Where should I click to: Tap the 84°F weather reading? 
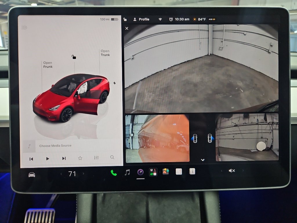tap(202, 19)
